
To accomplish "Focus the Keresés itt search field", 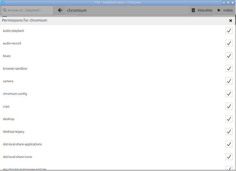I will 27,10.
